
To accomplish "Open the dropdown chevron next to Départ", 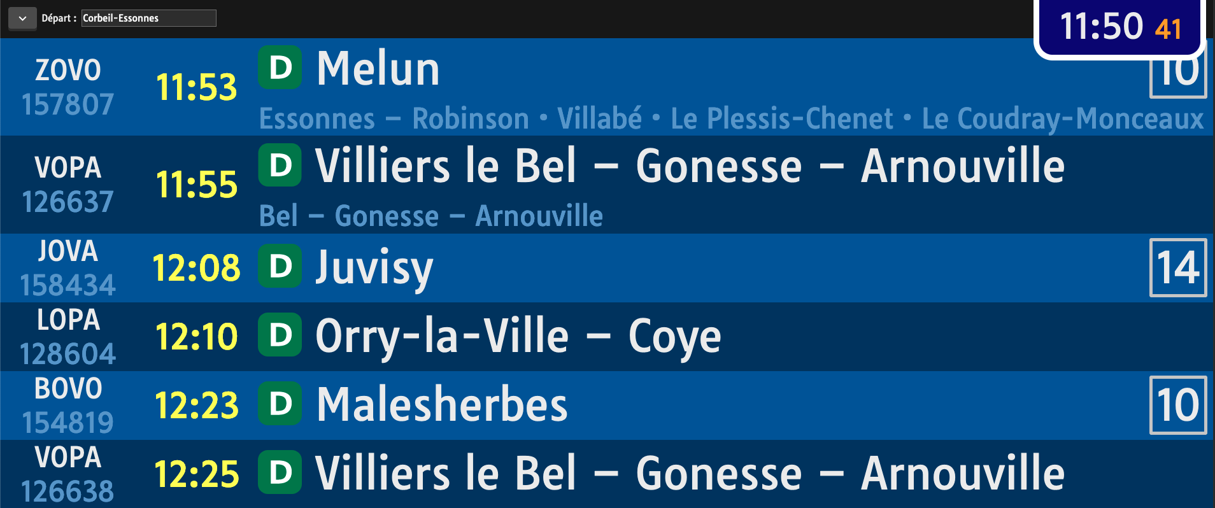I will click(22, 18).
